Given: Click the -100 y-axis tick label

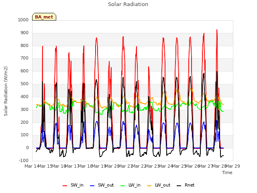Looking at the screenshot, I should tap(24, 160).
